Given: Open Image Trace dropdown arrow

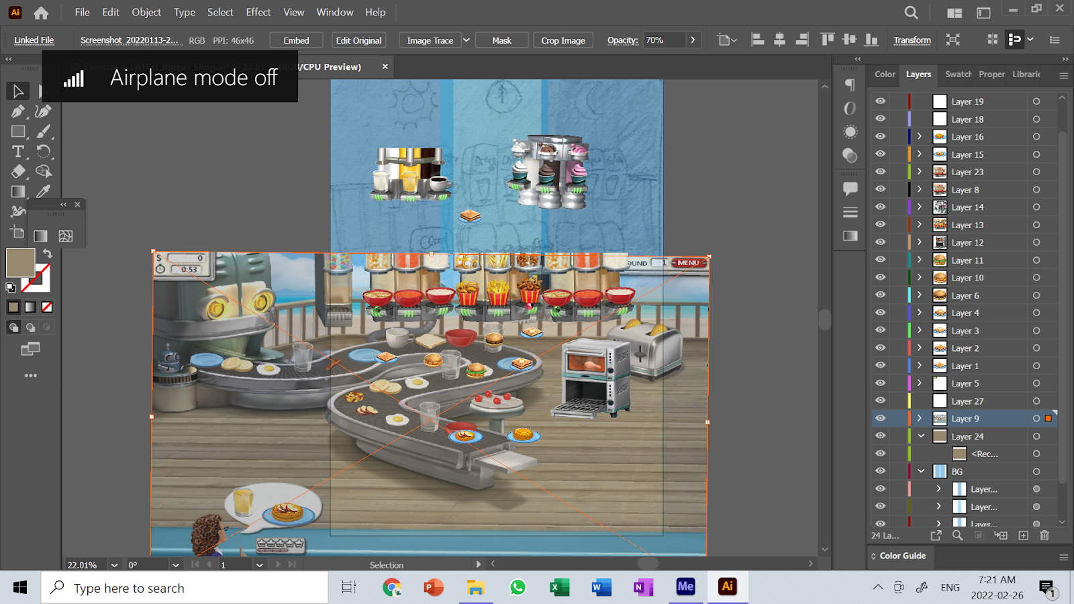Looking at the screenshot, I should coord(467,40).
